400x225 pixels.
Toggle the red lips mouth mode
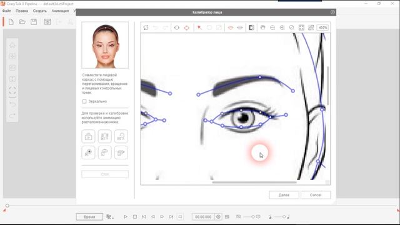(231, 27)
